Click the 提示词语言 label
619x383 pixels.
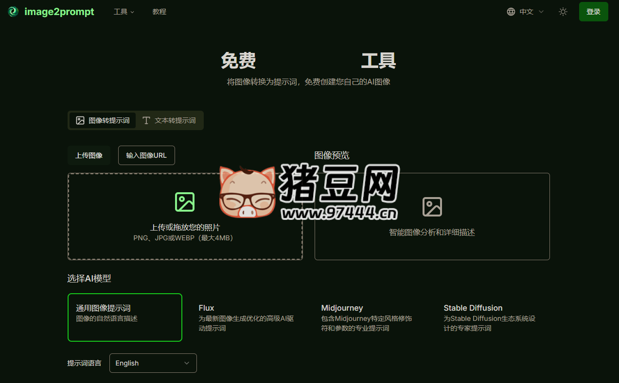point(84,363)
